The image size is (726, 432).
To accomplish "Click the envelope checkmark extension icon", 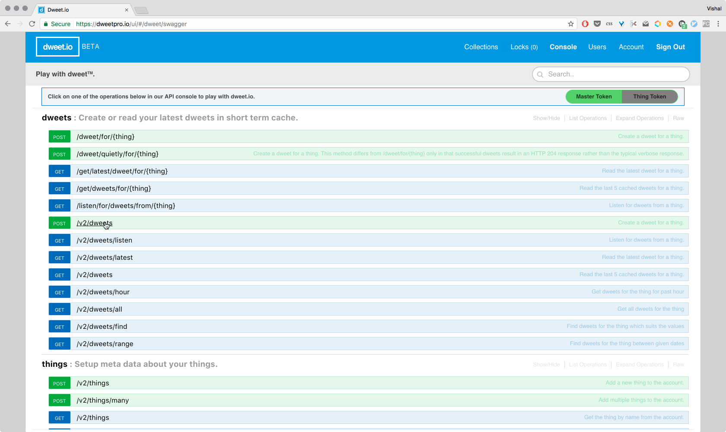I will coord(646,24).
